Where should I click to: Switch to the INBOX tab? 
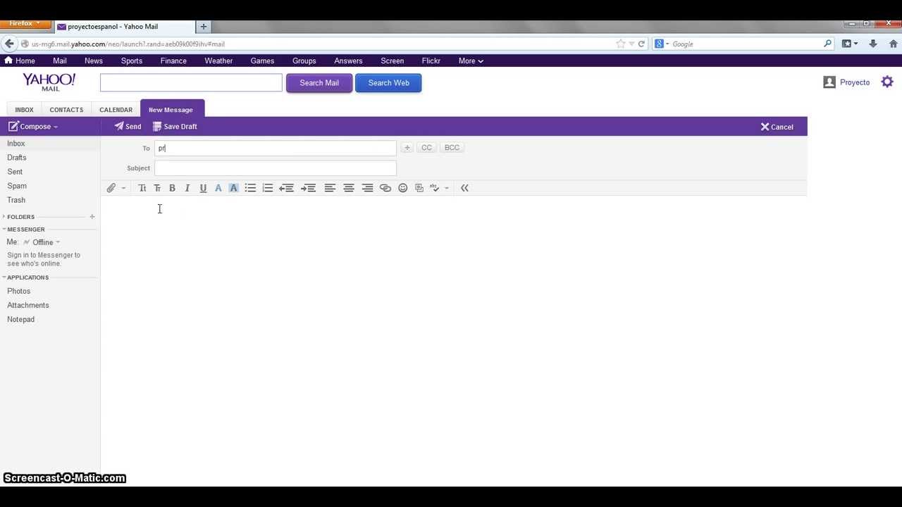click(x=24, y=110)
